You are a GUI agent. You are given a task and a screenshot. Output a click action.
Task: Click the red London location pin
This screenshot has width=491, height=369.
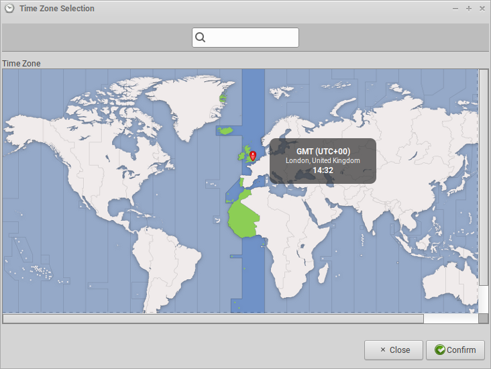coord(253,156)
